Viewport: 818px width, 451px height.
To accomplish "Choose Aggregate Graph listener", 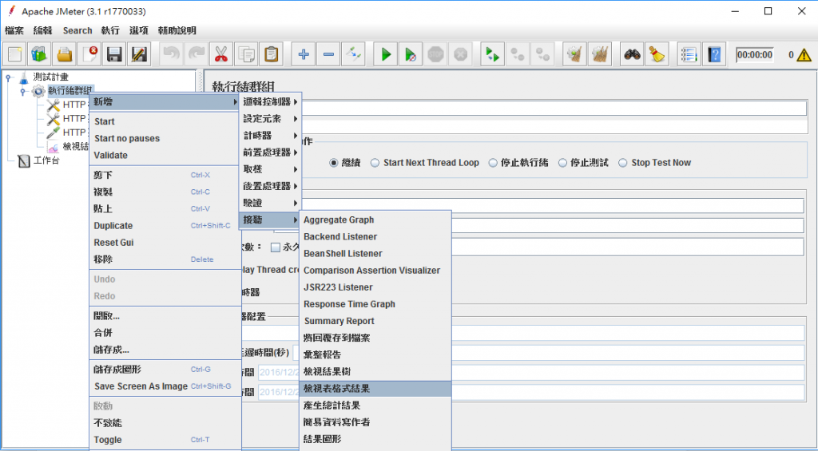I will click(x=375, y=220).
